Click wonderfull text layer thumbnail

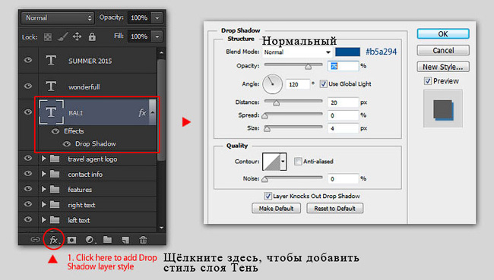51,87
